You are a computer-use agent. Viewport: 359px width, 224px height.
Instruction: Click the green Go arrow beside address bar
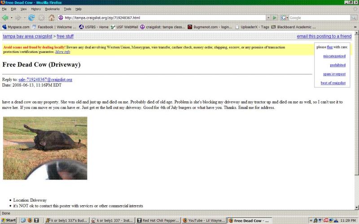point(275,18)
